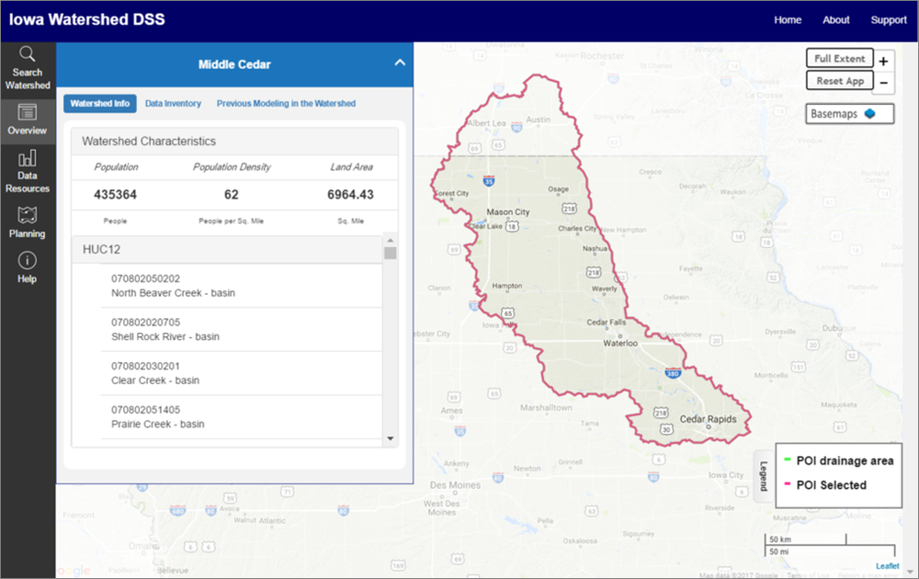Screen dimensions: 919x579
Task: Open the About page link
Action: (x=836, y=20)
